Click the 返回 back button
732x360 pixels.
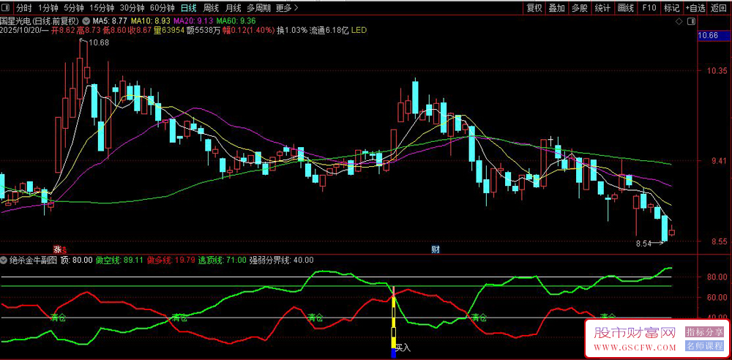coord(720,8)
